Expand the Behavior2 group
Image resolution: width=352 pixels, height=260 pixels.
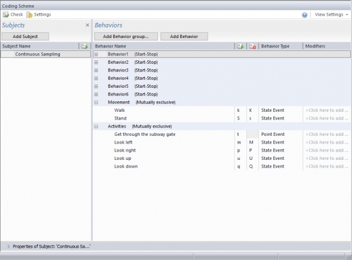click(96, 62)
